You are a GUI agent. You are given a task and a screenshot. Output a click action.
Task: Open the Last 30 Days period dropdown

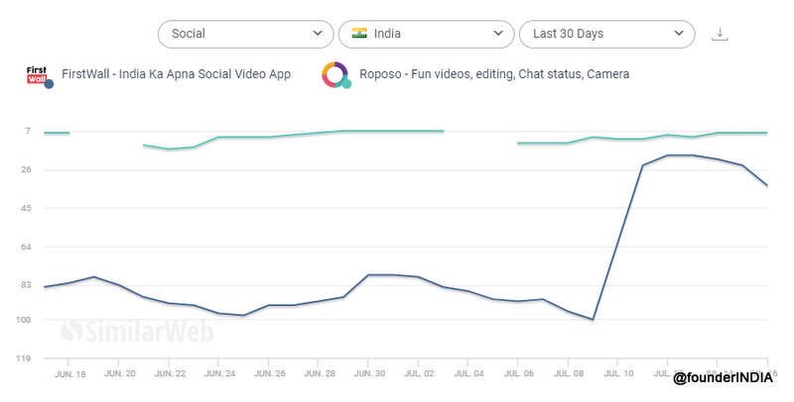(x=607, y=34)
